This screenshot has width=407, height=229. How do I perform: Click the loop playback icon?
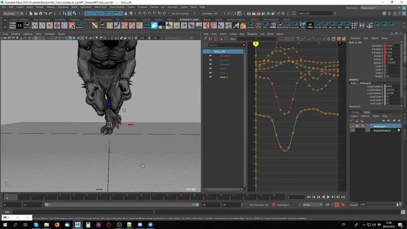[x=328, y=205]
